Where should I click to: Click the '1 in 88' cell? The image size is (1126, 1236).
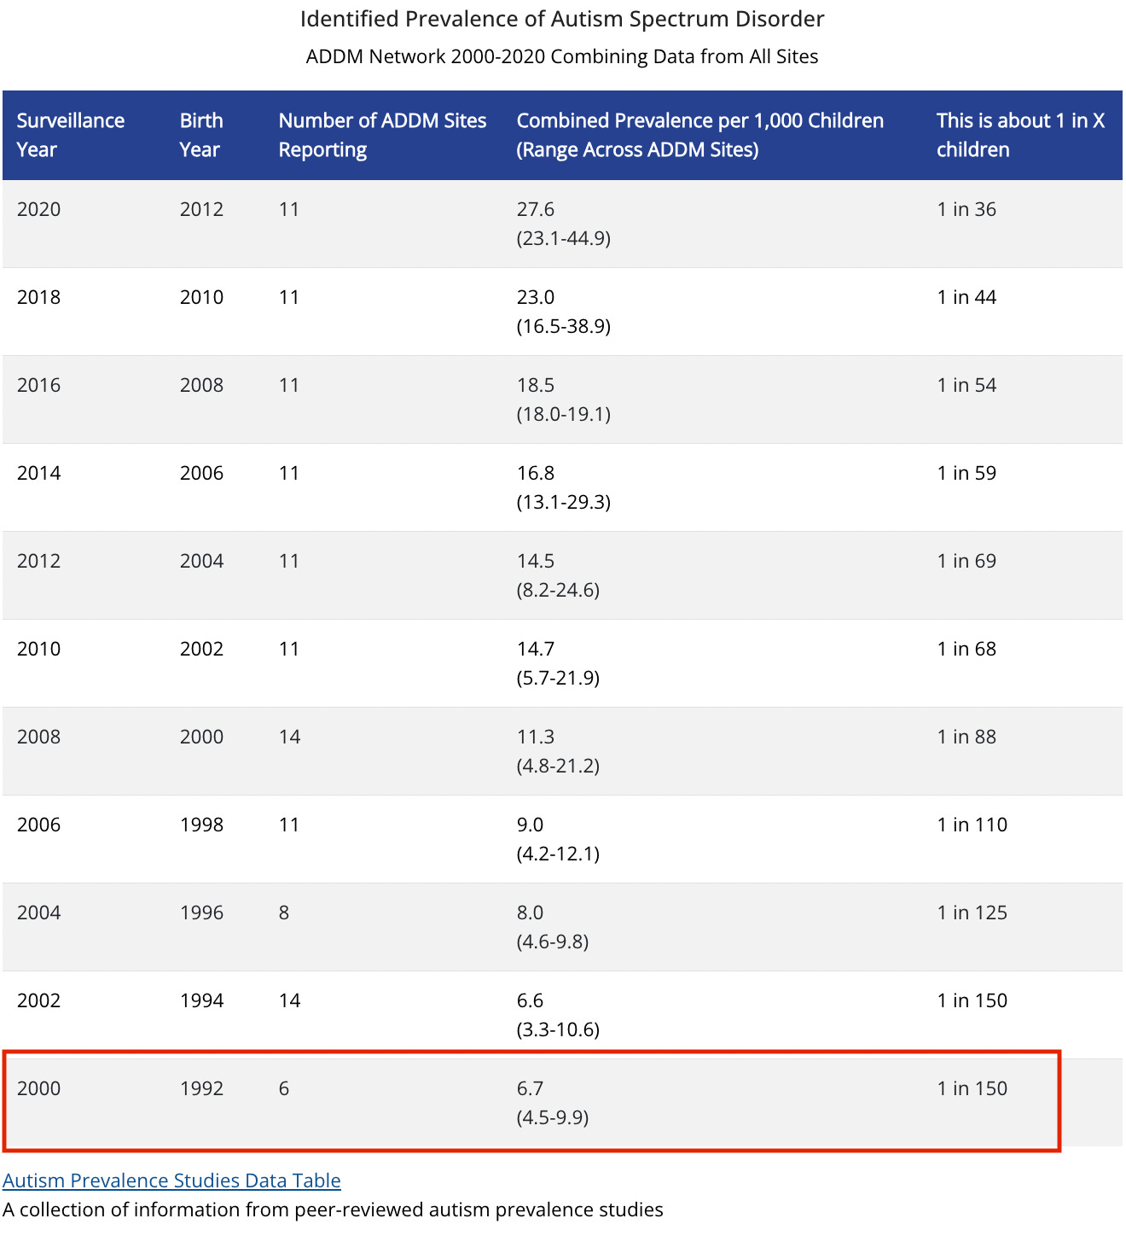[x=966, y=737]
